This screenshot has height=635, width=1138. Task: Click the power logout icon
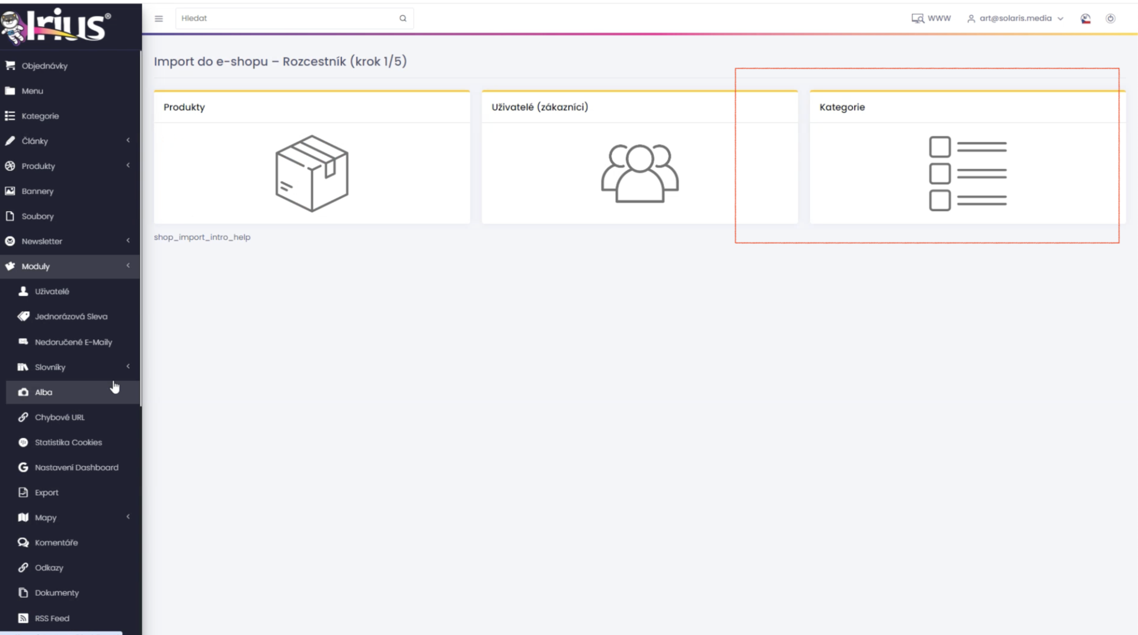1111,18
